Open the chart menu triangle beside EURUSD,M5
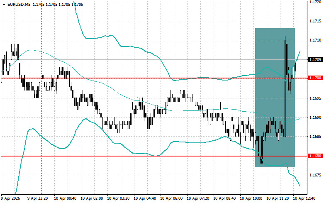This screenshot has height=203, width=324. (4, 4)
